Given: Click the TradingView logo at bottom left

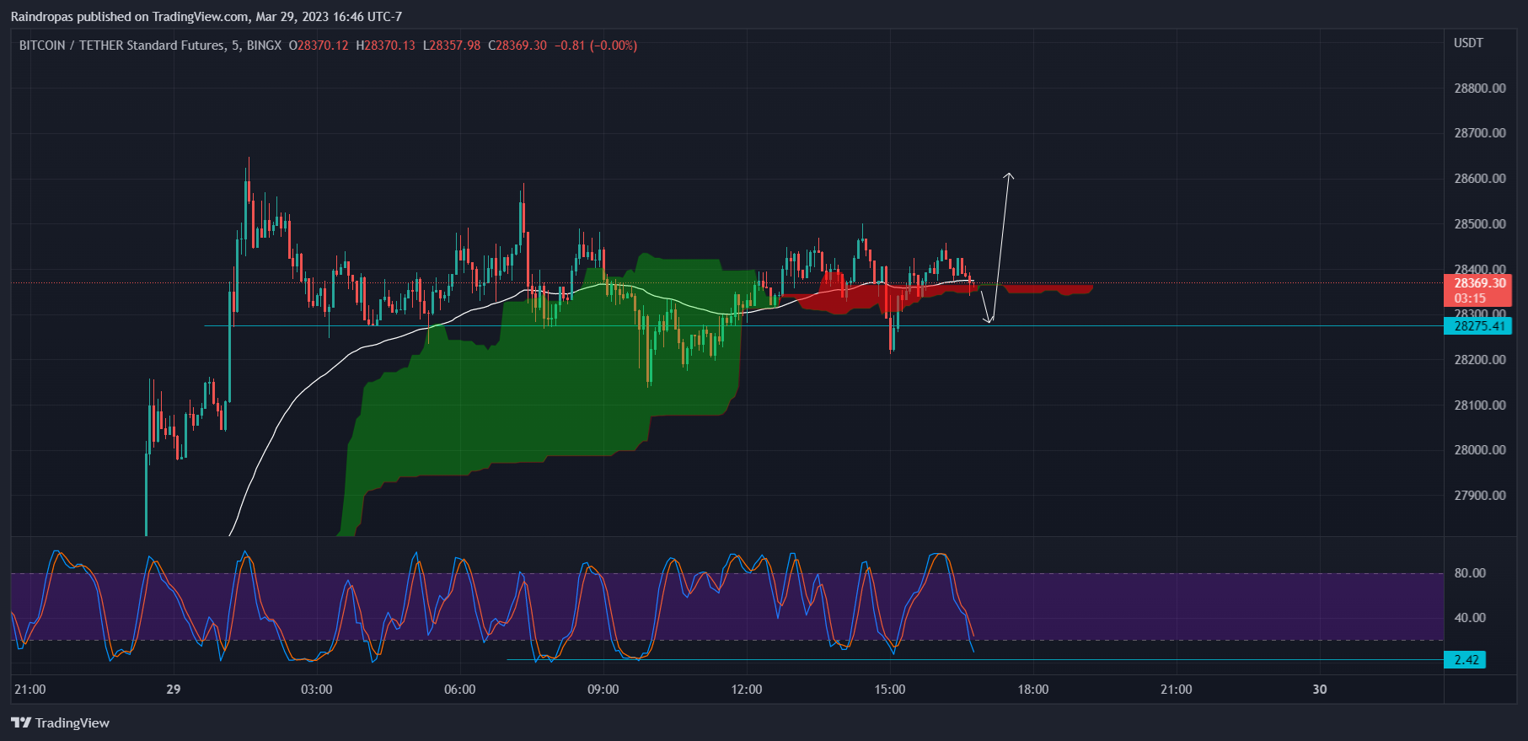Looking at the screenshot, I should coord(60,722).
